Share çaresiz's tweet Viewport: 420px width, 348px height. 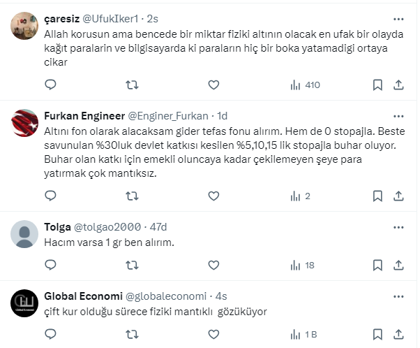pos(398,85)
